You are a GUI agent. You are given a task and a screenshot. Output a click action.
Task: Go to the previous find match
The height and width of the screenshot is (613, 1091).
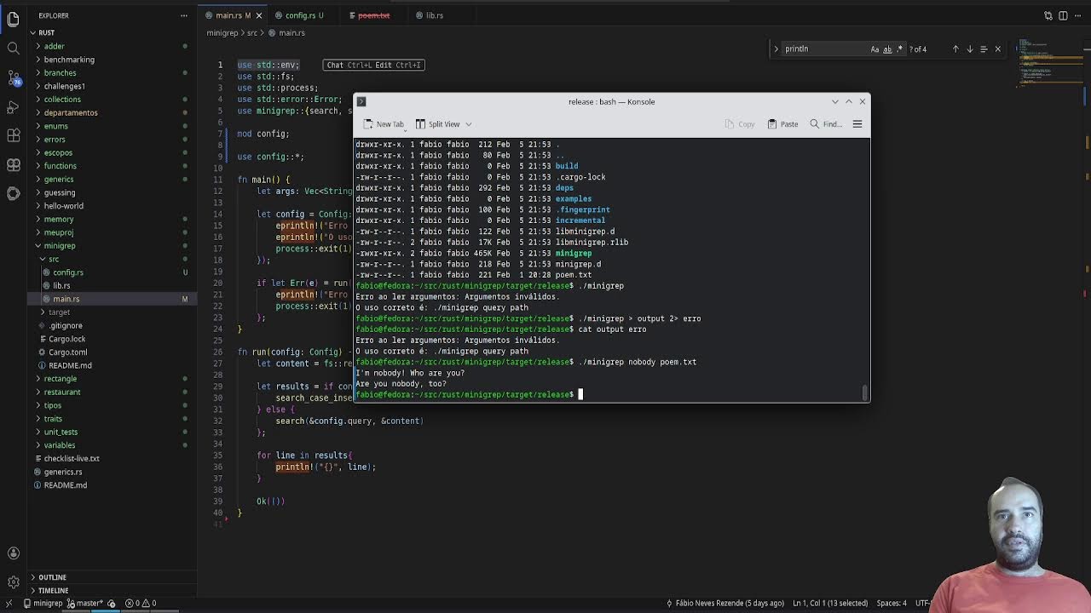click(955, 49)
